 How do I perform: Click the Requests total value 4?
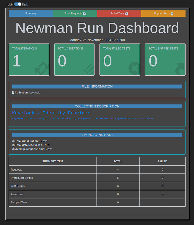point(118,170)
